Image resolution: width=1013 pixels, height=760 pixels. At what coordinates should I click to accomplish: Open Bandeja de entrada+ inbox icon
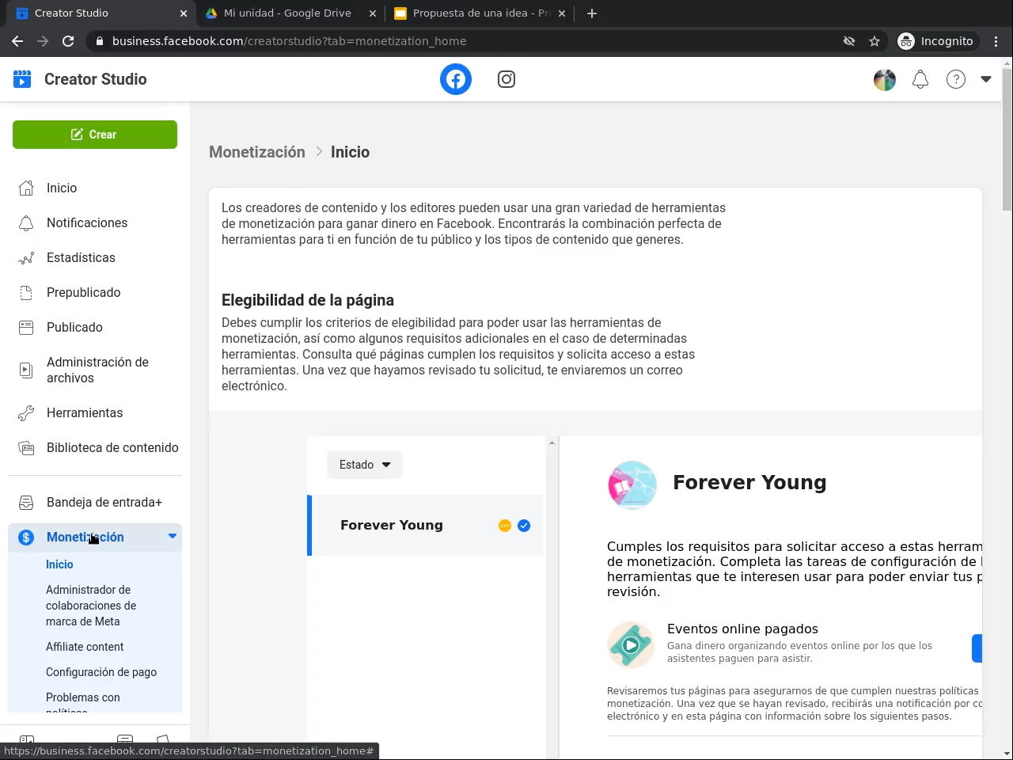[x=26, y=502]
